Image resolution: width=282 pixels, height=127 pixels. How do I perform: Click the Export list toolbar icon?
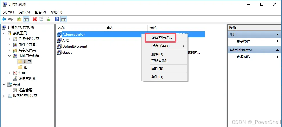coord(48,19)
